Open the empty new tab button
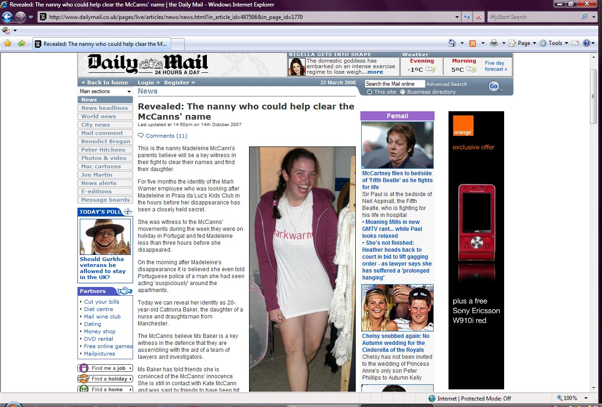This screenshot has height=407, width=602. click(x=178, y=44)
